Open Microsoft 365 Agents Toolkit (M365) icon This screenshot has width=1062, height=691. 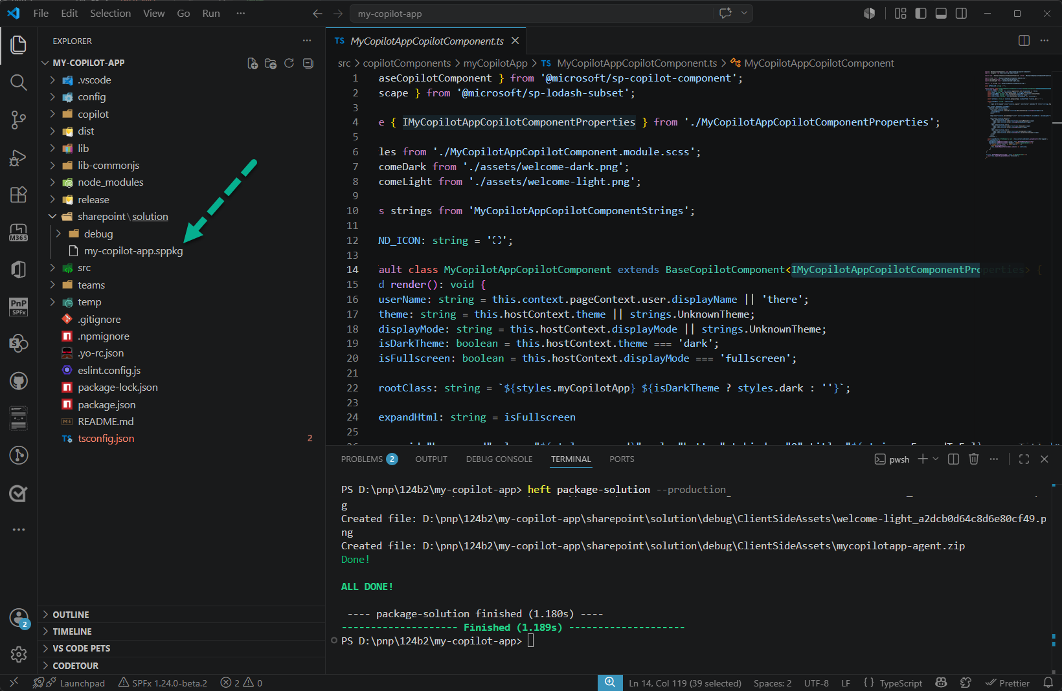click(x=19, y=232)
